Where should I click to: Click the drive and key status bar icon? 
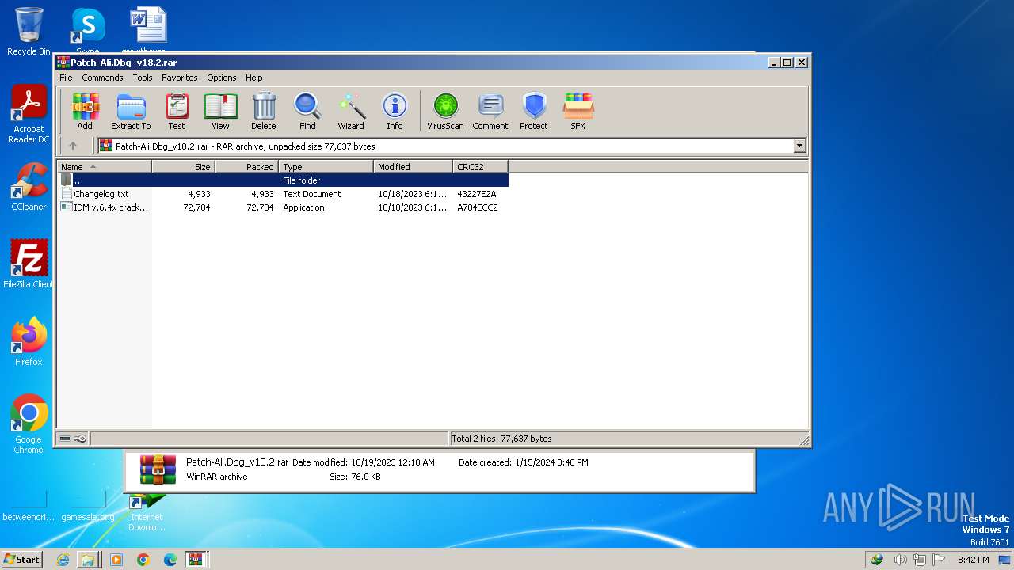pos(73,439)
